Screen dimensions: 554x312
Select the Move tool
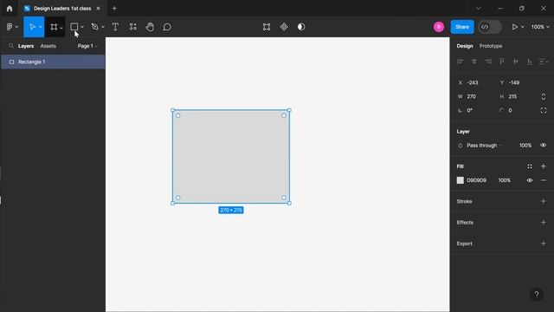32,27
